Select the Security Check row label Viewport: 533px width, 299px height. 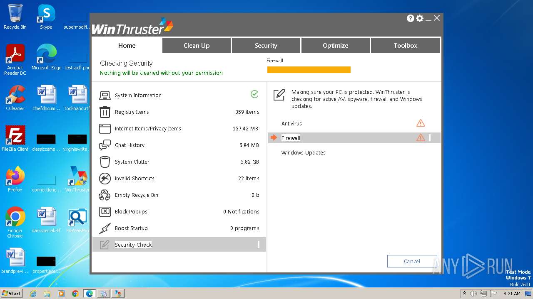(133, 245)
